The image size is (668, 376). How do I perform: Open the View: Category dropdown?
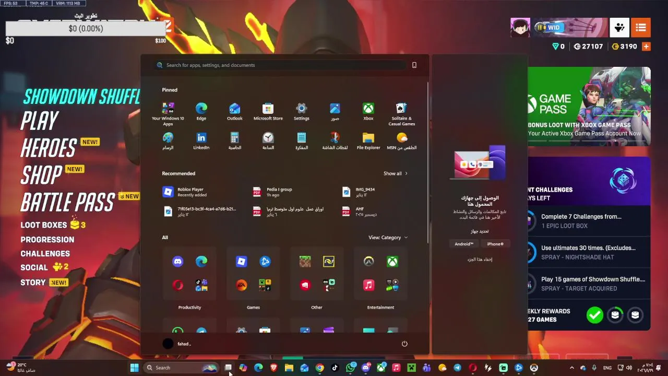point(388,238)
